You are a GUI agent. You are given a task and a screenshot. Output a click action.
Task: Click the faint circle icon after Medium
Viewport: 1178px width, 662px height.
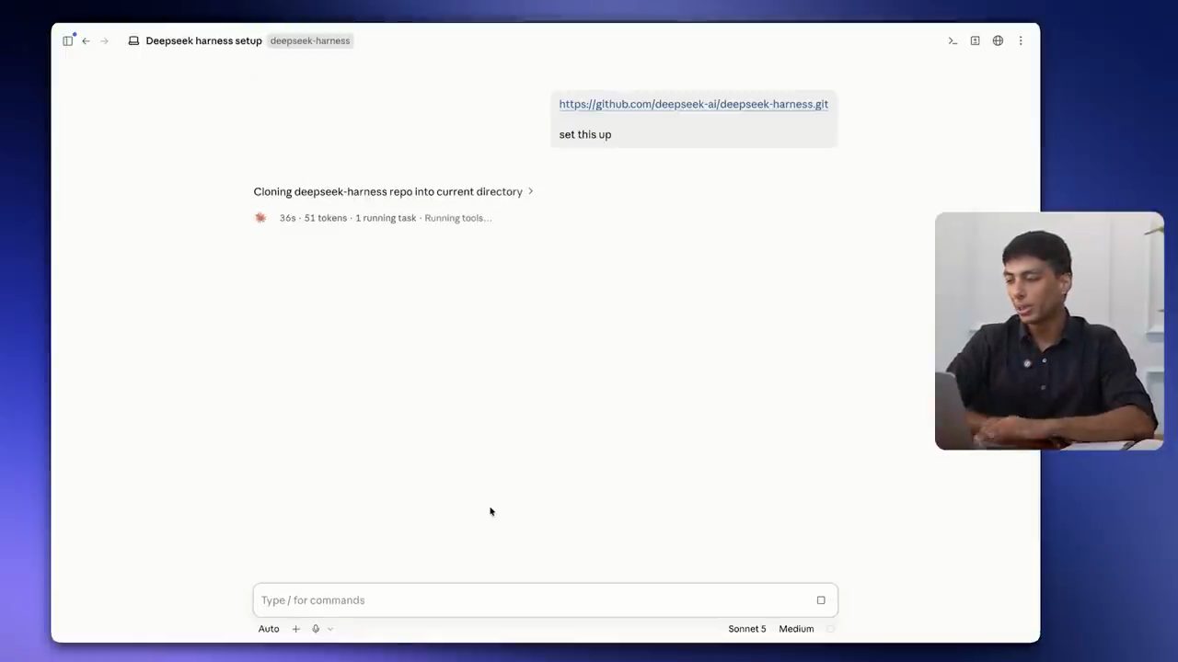click(x=830, y=629)
